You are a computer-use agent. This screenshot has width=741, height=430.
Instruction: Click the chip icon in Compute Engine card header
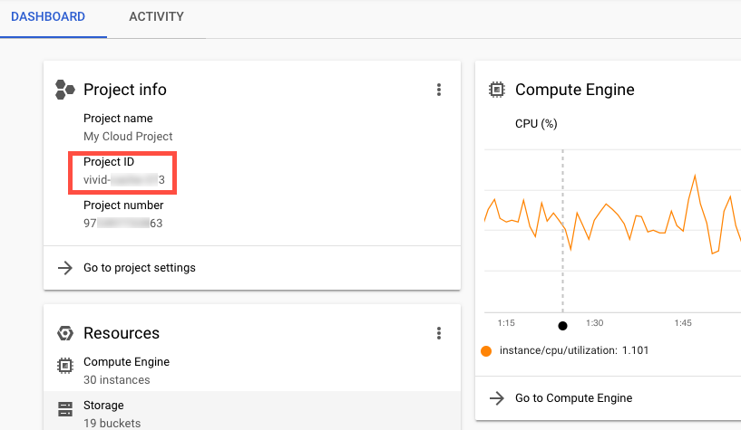point(496,90)
